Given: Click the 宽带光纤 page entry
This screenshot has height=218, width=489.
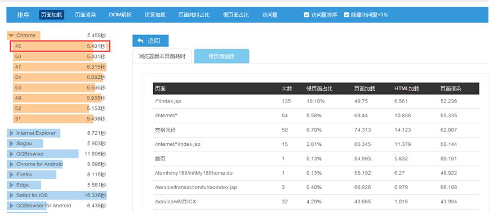Looking at the screenshot, I should 165,130.
